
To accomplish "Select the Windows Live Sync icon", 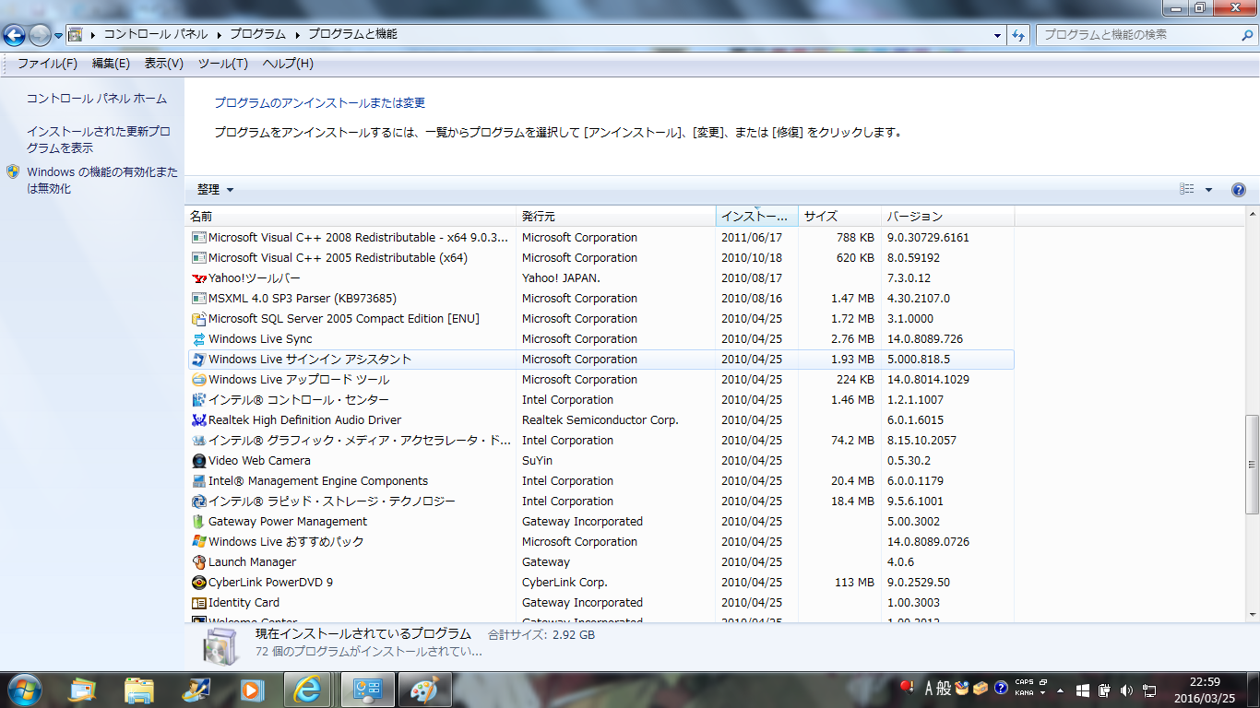I will (x=198, y=339).
